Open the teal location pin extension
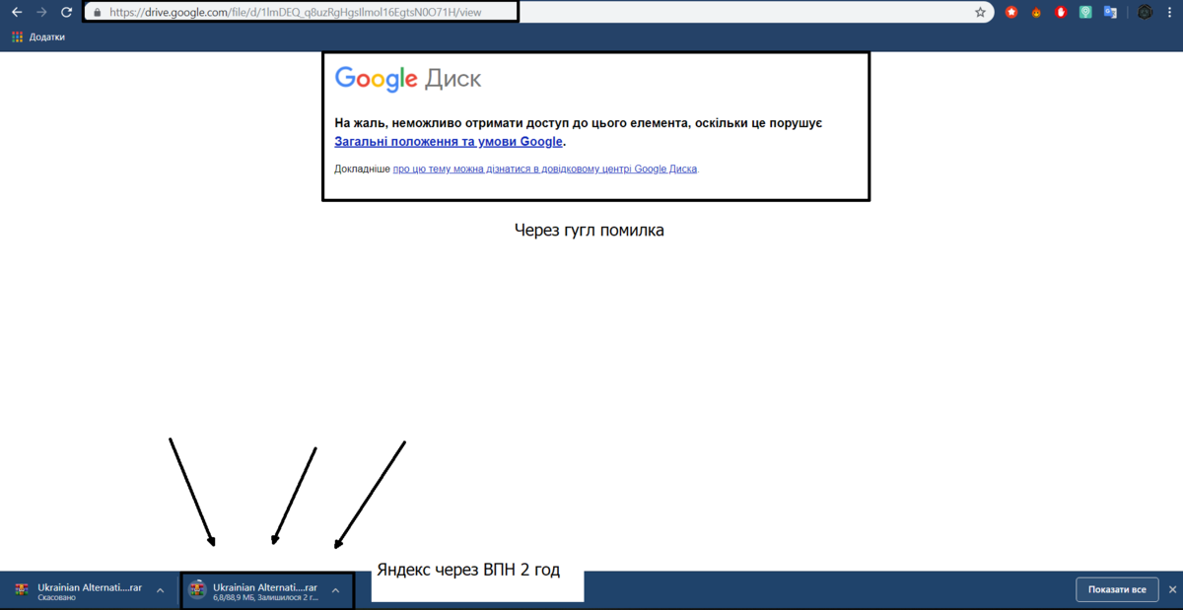The height and width of the screenshot is (610, 1183). (1085, 13)
